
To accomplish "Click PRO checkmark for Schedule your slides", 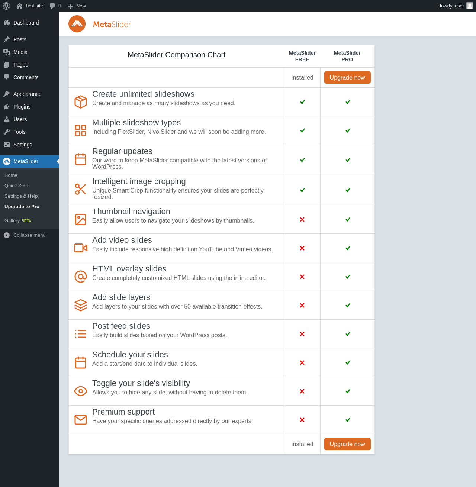I will point(348,362).
